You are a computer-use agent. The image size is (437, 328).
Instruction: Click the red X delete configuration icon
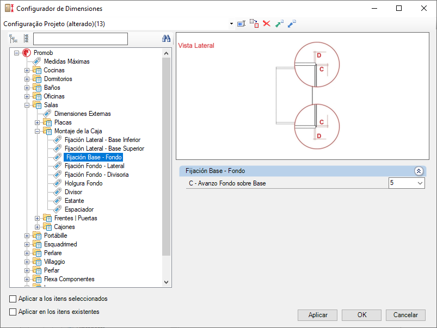[267, 24]
